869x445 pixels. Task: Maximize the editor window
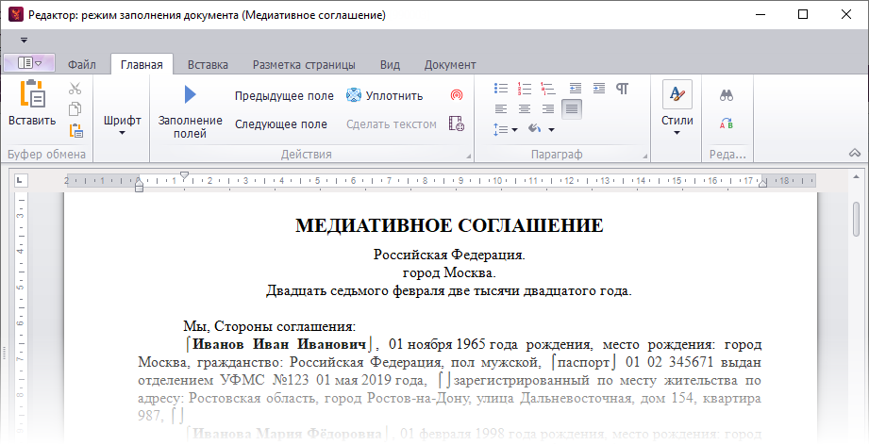pos(803,14)
